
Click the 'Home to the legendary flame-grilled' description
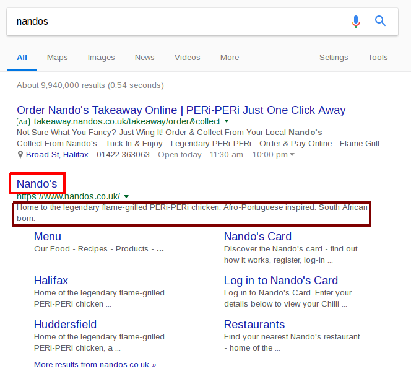point(192,213)
